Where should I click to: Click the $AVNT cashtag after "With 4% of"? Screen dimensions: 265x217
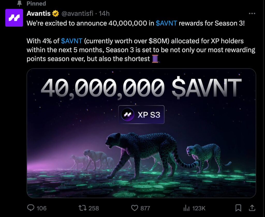click(72, 41)
